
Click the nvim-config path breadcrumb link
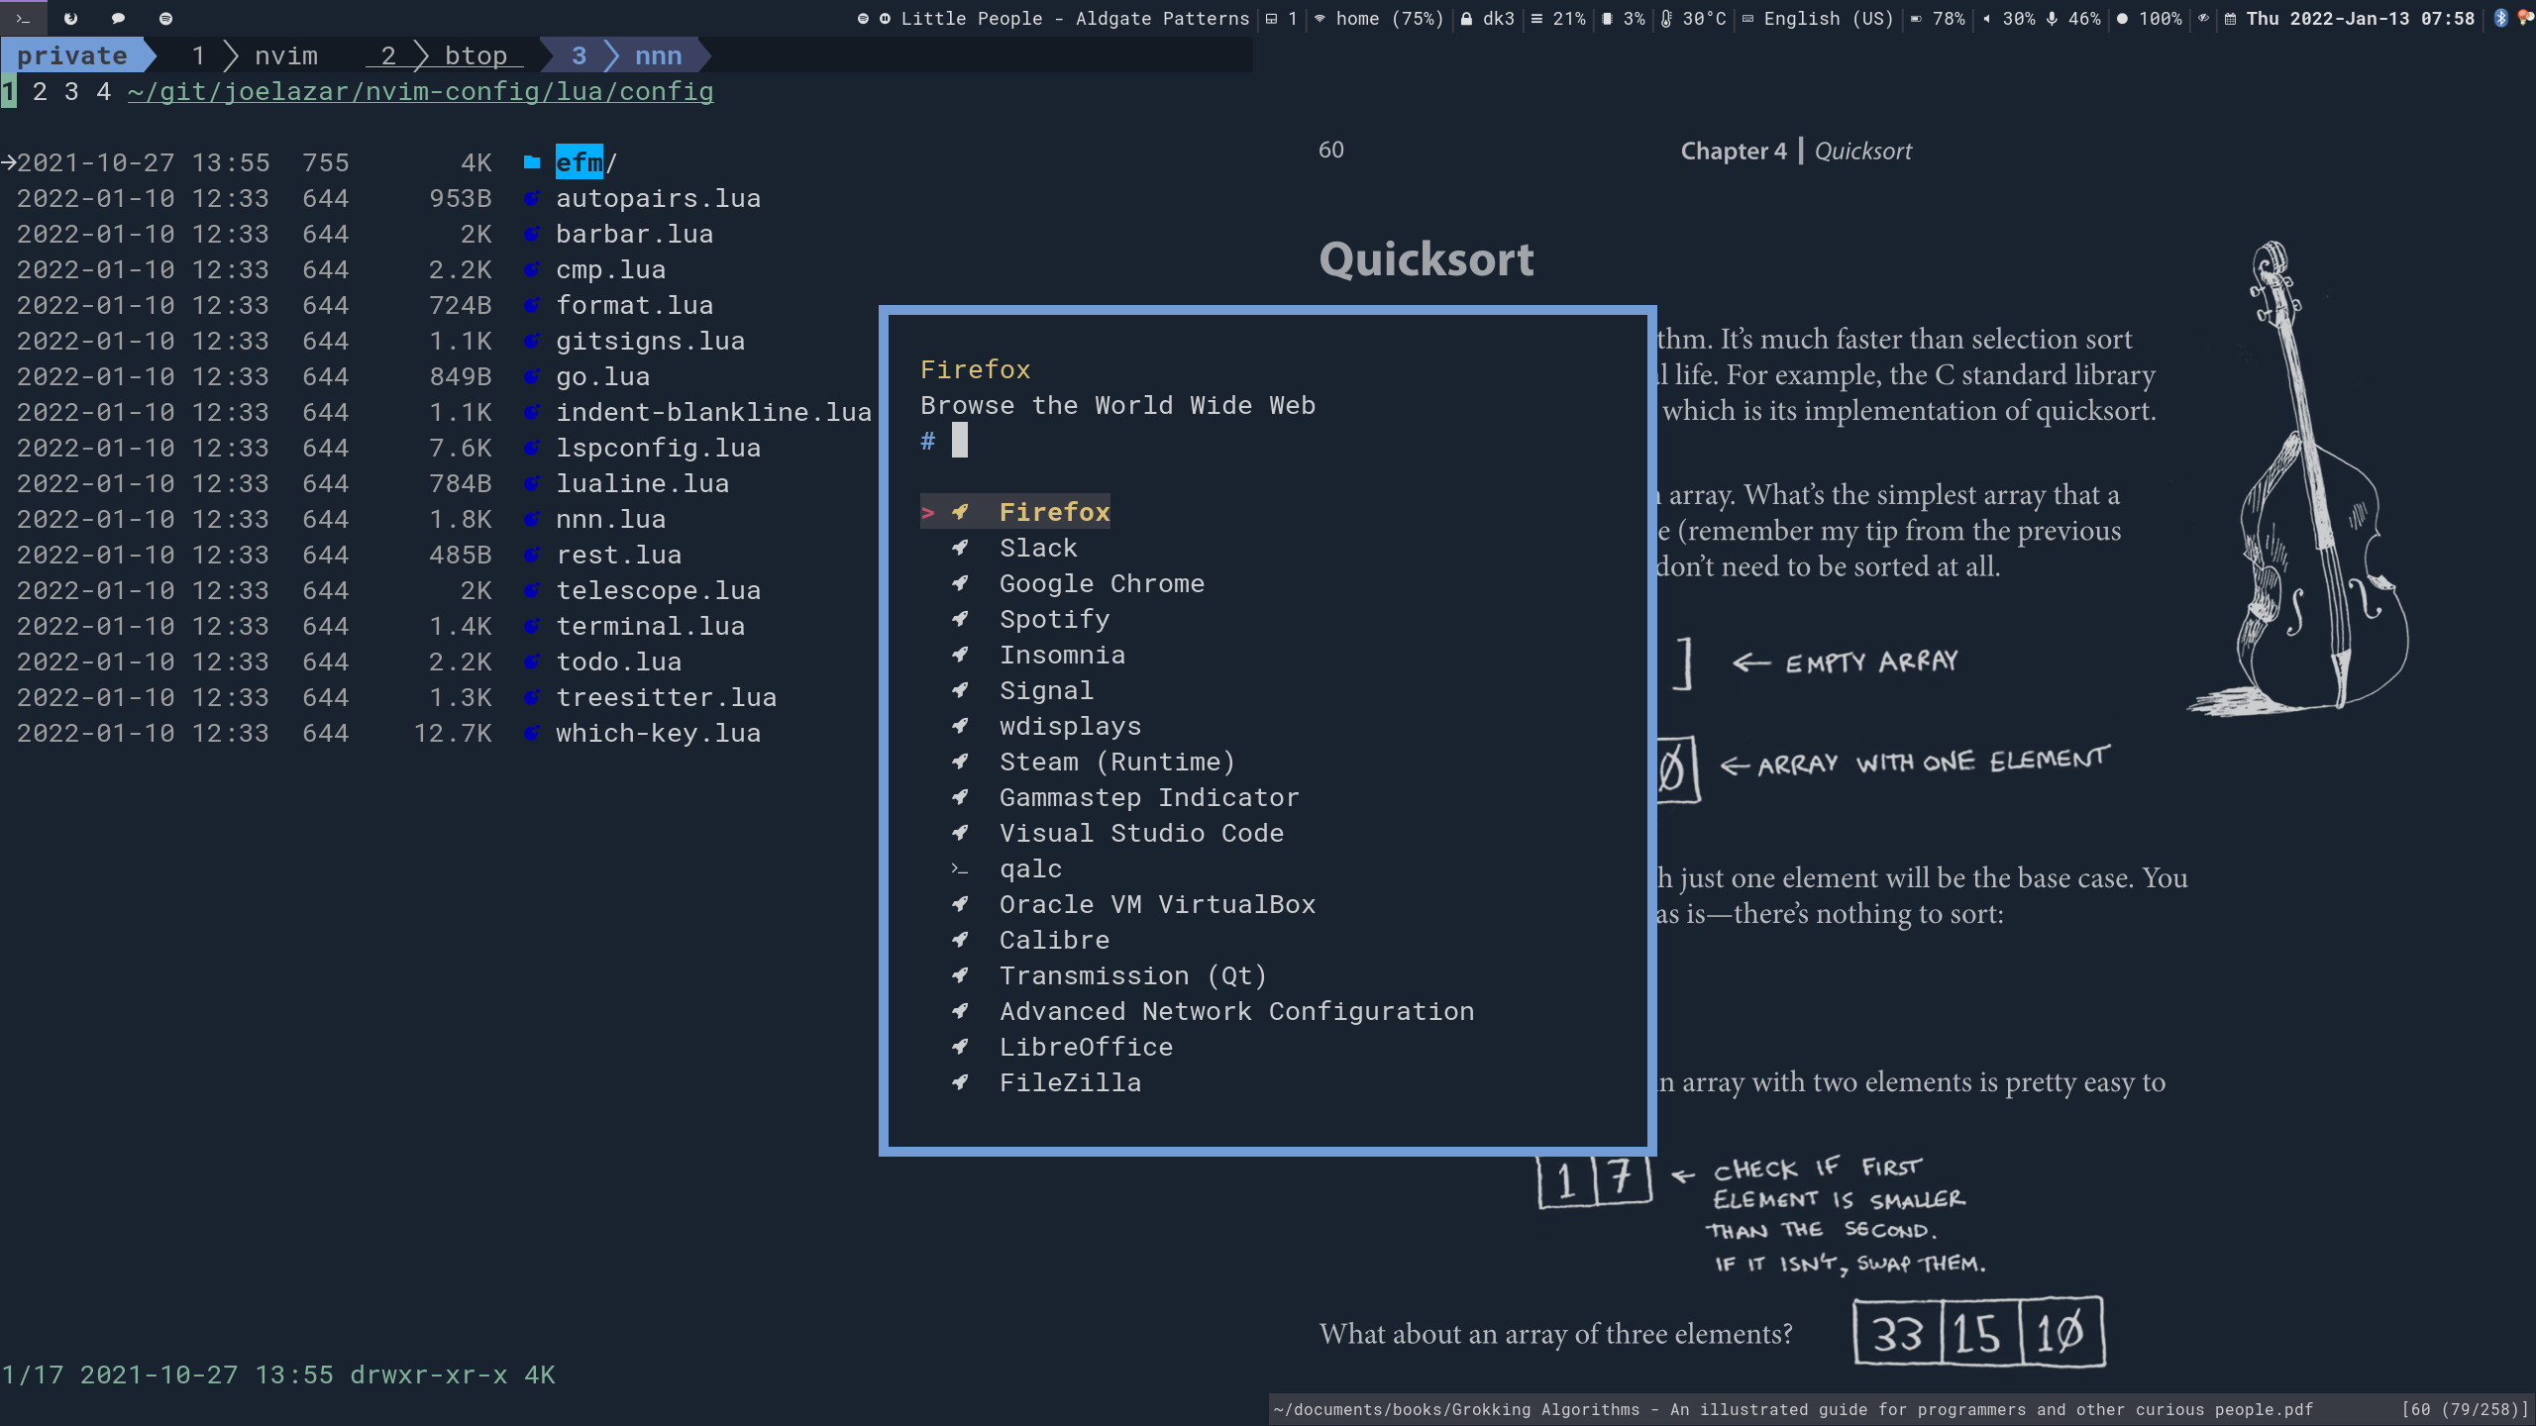420,92
